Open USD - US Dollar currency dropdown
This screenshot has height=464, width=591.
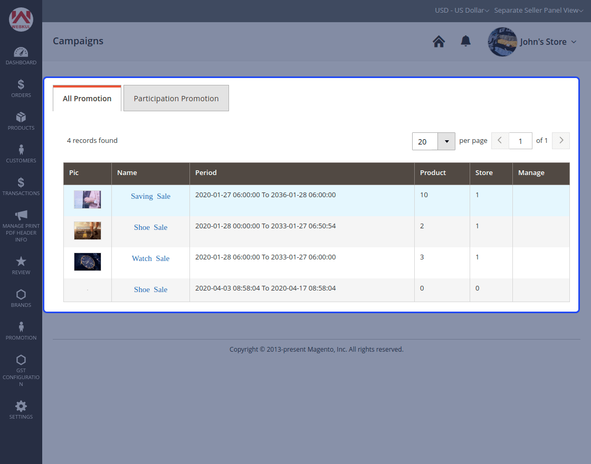tap(462, 11)
